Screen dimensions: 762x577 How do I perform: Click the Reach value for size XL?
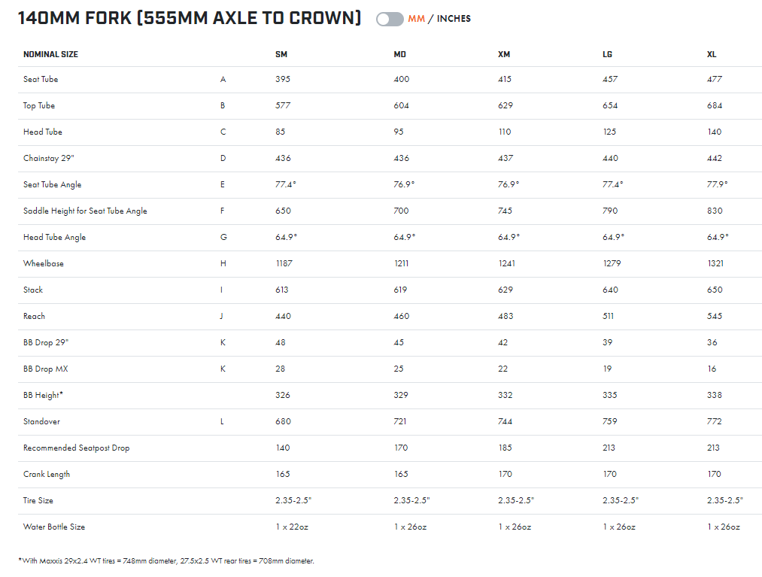click(x=715, y=316)
